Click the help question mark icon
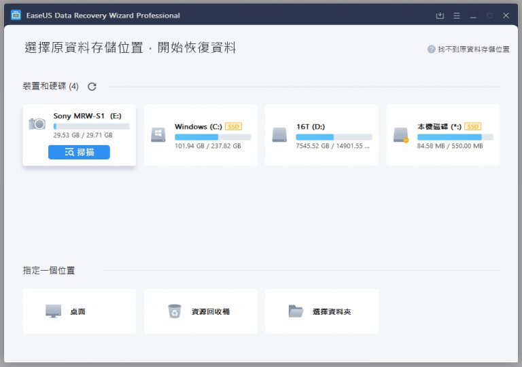Viewport: 522px width, 367px height. coord(431,49)
